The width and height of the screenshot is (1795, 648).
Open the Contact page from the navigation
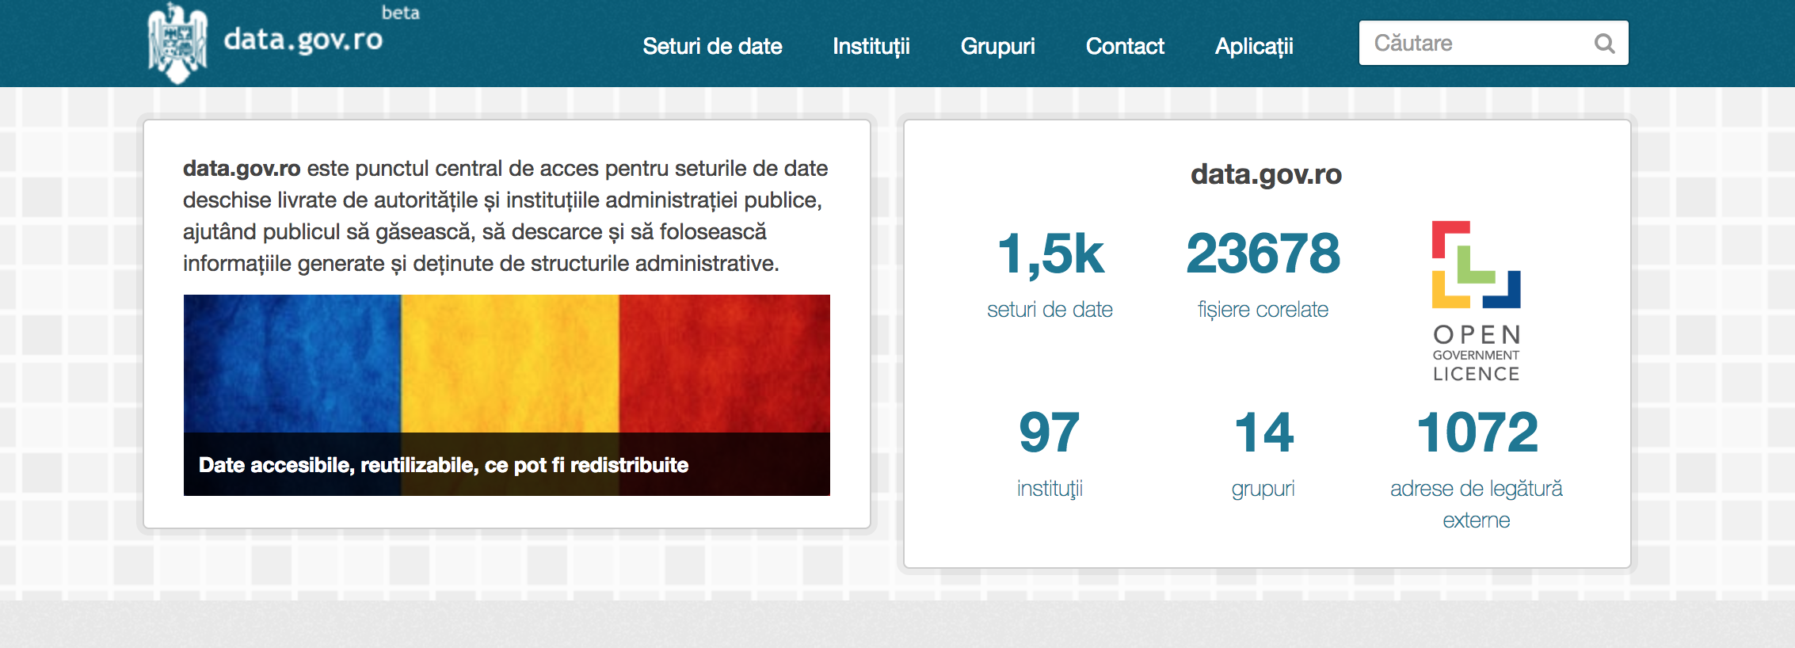click(x=1124, y=46)
